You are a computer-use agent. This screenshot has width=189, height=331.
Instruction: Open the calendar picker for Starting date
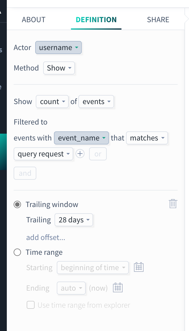139,267
